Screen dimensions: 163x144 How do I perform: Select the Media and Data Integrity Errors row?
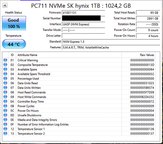(x=79, y=120)
